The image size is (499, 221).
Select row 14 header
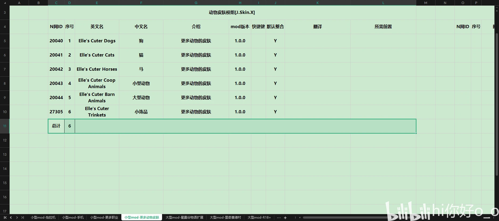point(5,169)
